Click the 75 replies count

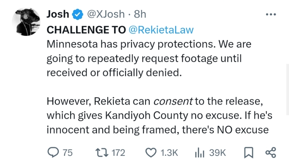[x=67, y=153]
